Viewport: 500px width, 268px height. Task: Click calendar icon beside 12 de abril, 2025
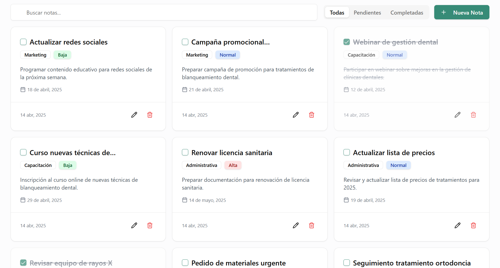pos(346,90)
